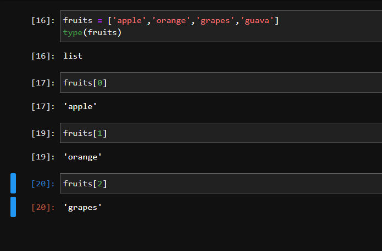Select the fruits[2] code cell editor
Viewport: 382px width, 251px height.
point(220,184)
